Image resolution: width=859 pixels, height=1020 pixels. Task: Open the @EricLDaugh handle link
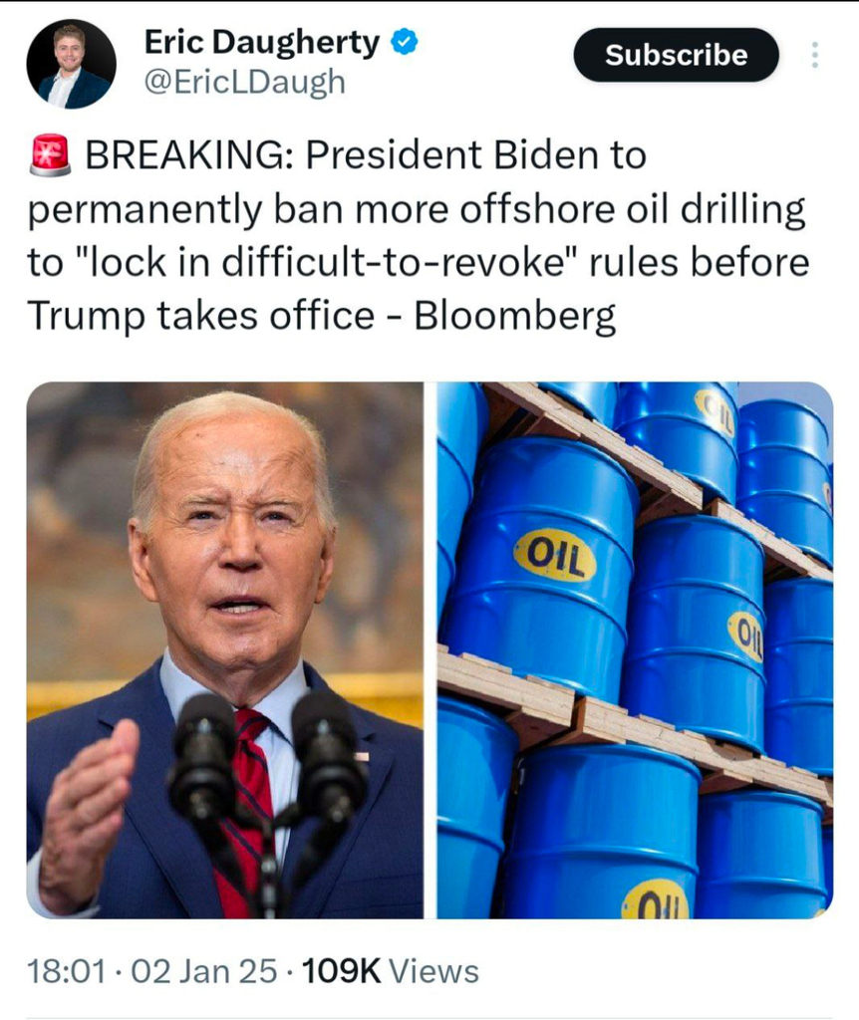pyautogui.click(x=244, y=83)
